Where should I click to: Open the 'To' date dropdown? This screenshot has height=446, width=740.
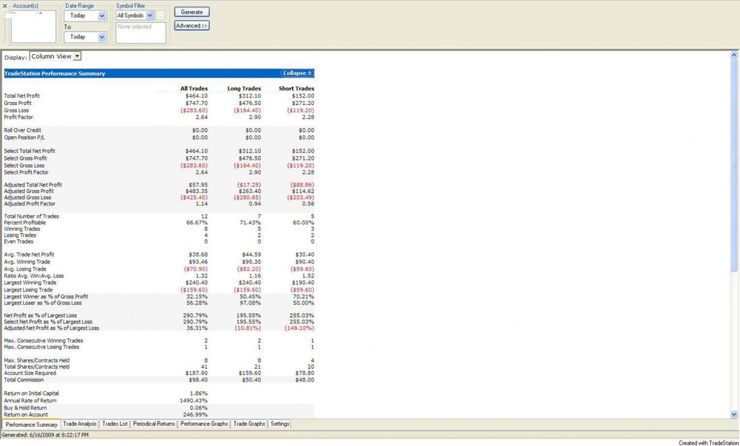102,37
